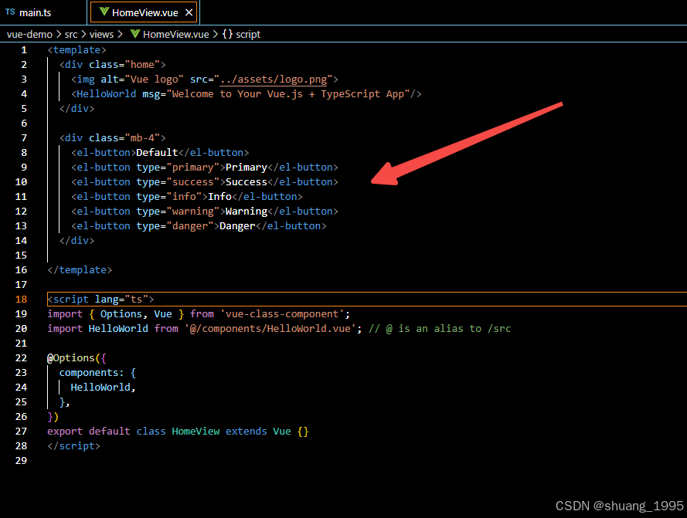Open the vue-demo breadcrumb
This screenshot has width=687, height=518.
tap(29, 34)
